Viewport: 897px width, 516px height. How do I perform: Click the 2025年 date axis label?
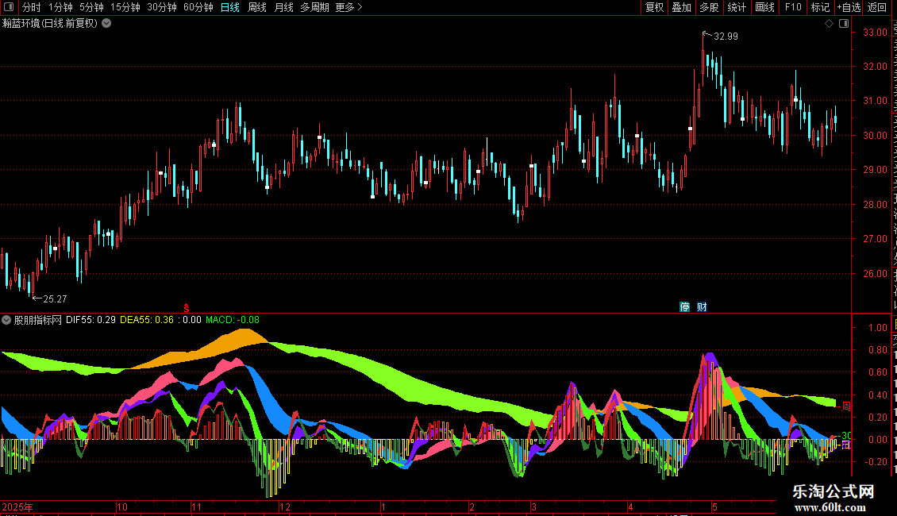click(x=17, y=506)
